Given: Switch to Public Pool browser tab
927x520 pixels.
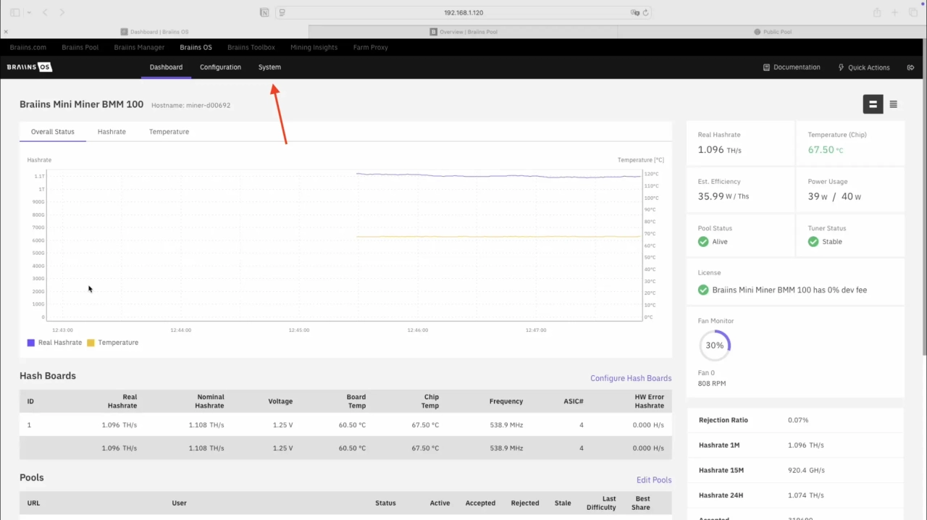Looking at the screenshot, I should tap(772, 32).
